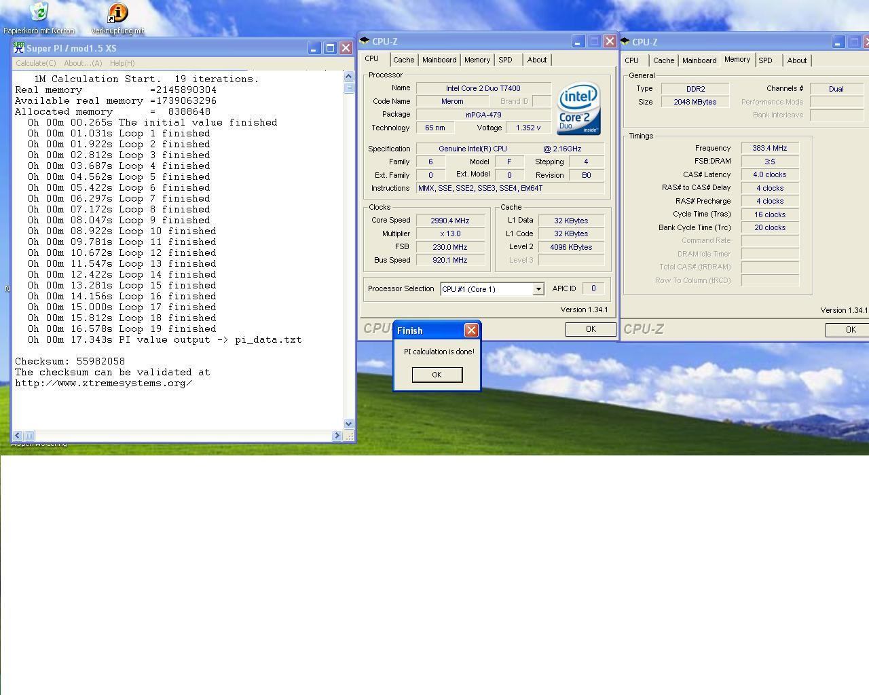This screenshot has height=695, width=869.
Task: Click the Core Speed value 2990.4 MHz
Action: point(450,221)
